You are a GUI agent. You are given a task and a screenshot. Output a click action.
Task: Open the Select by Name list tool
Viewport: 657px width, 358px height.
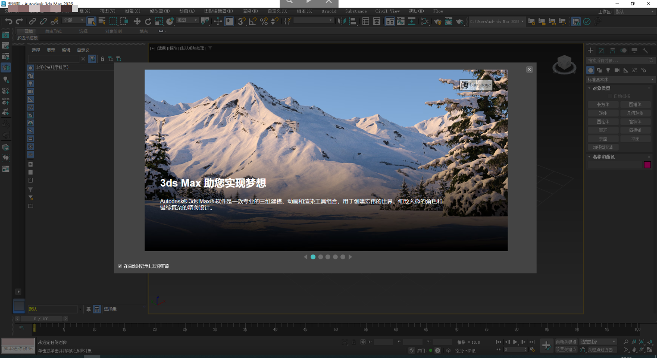click(x=102, y=21)
